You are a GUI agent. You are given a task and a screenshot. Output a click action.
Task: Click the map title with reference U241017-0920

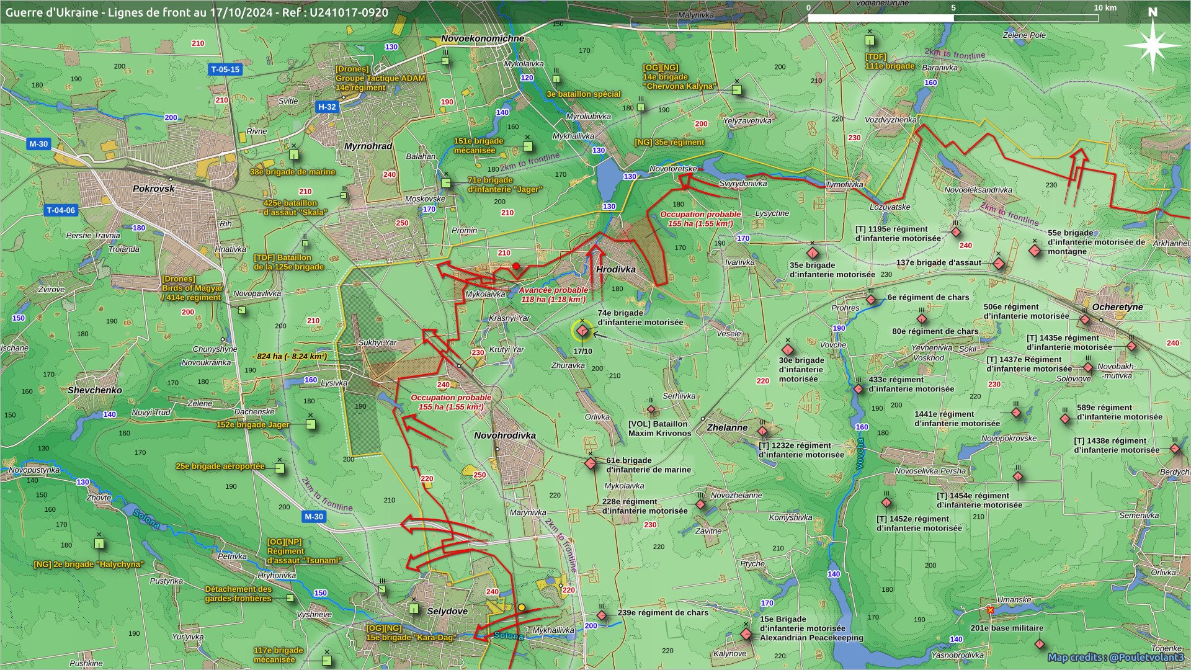pos(197,12)
